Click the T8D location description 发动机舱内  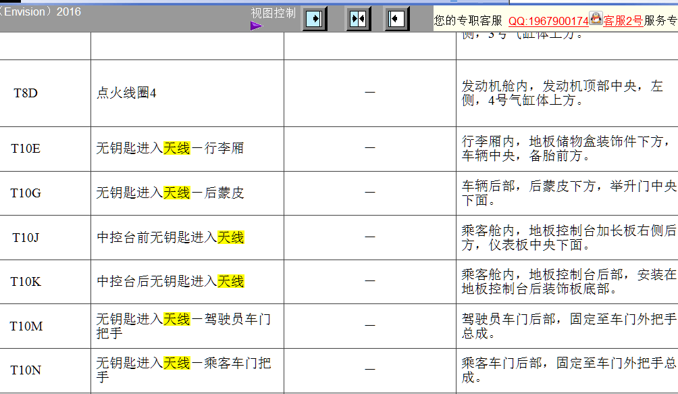(562, 93)
